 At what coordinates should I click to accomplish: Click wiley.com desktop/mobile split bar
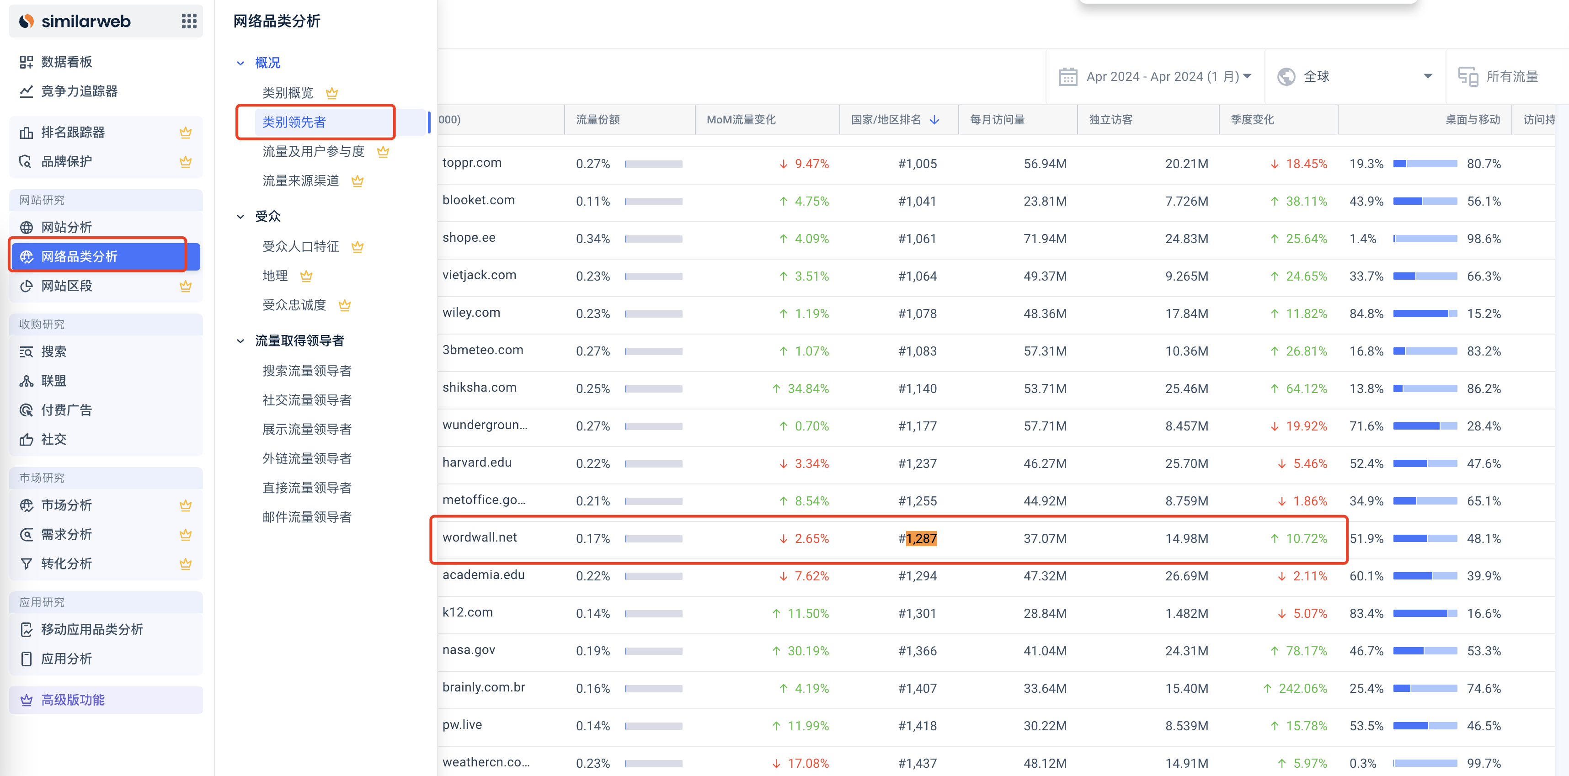point(1425,314)
